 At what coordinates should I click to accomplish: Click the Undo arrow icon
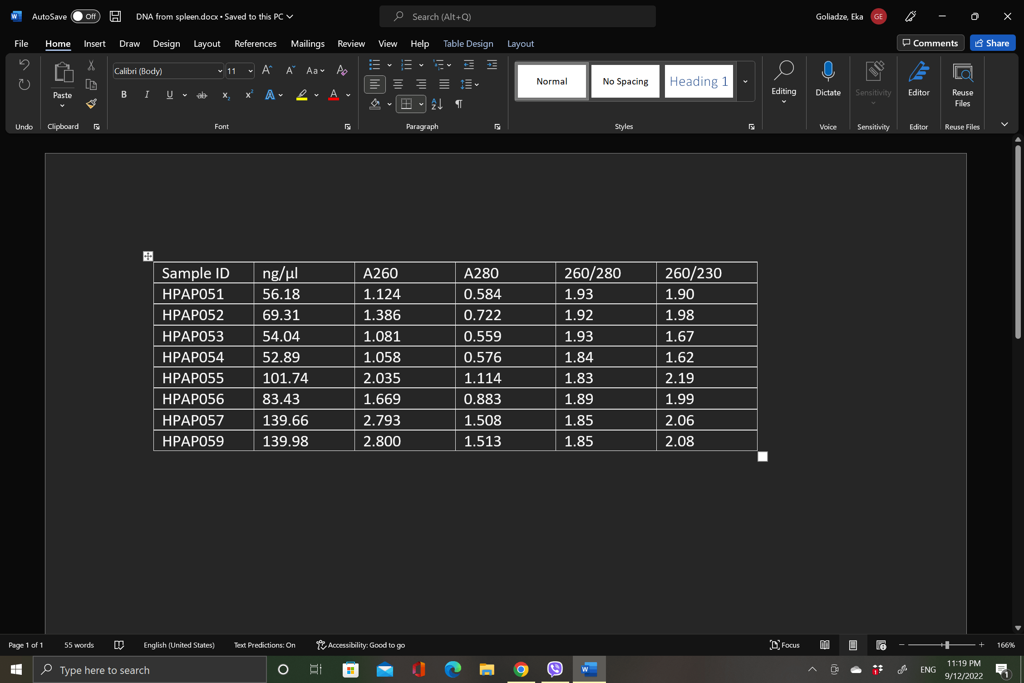tap(24, 64)
